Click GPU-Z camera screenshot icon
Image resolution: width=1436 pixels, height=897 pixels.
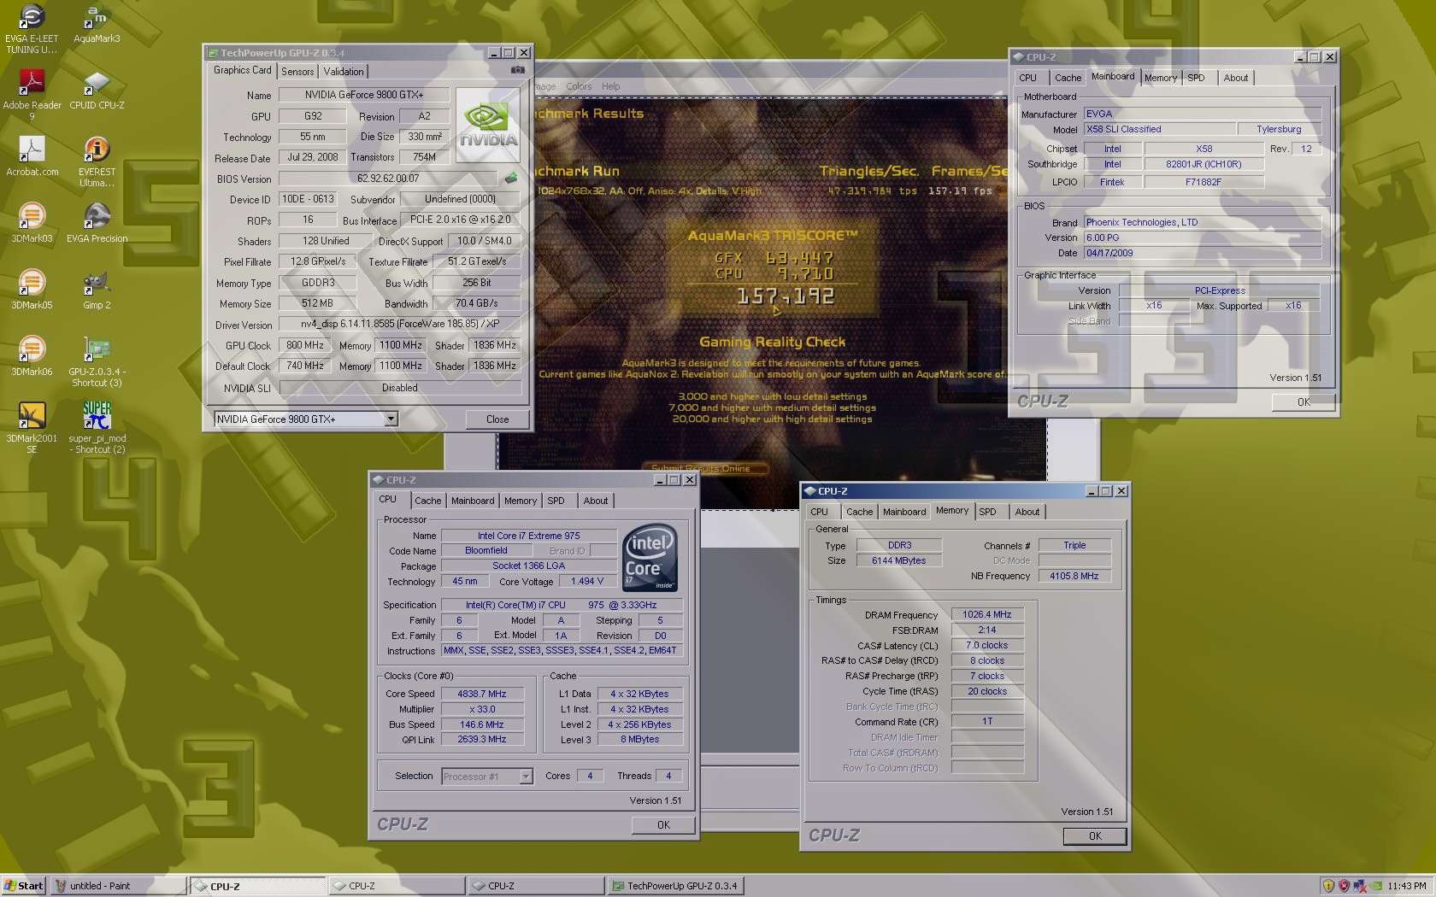[517, 70]
